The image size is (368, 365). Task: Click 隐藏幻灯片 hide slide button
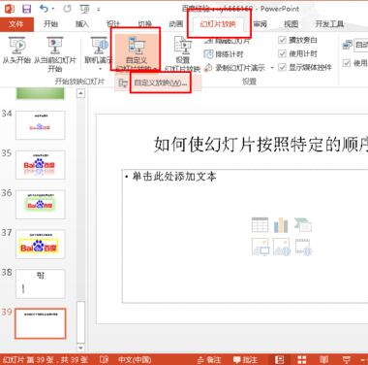pyautogui.click(x=228, y=41)
